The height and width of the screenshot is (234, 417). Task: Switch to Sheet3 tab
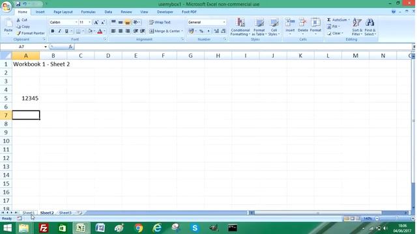pos(65,213)
